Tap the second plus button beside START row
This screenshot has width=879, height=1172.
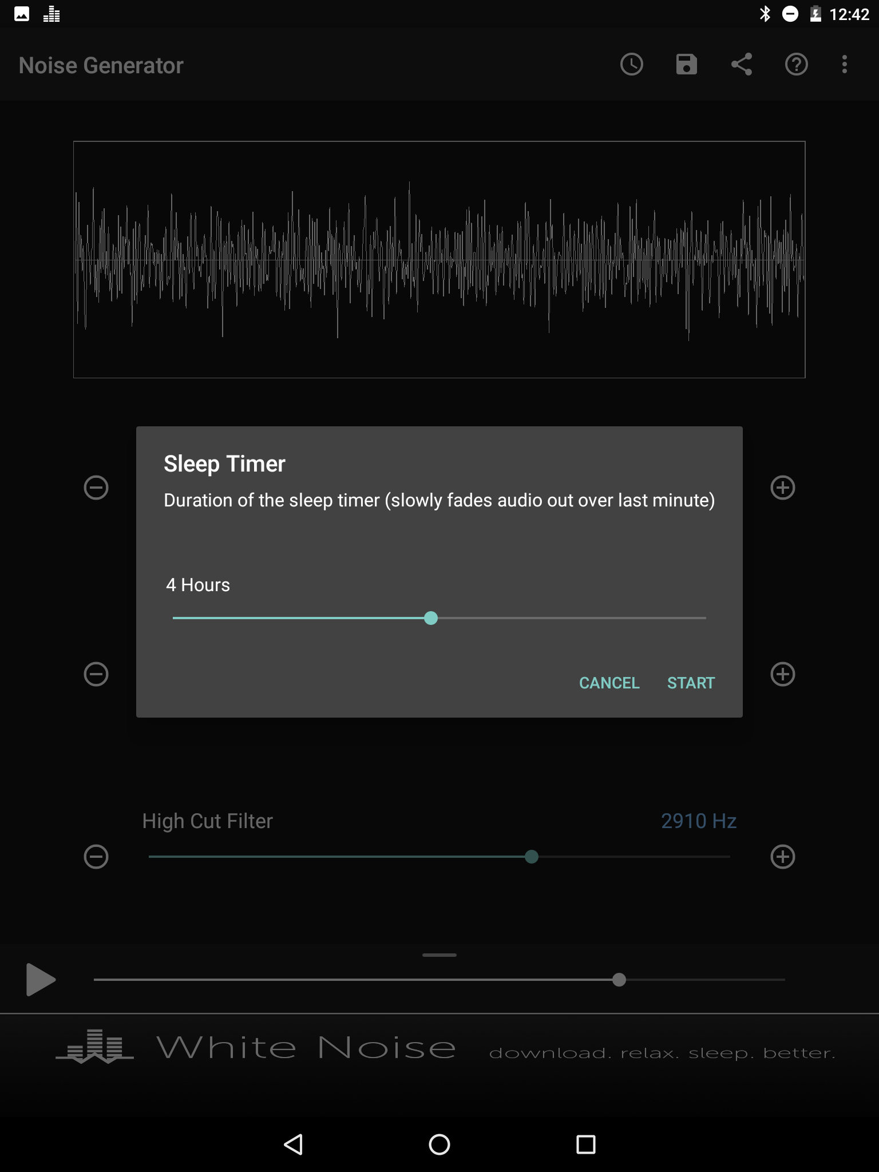[x=783, y=674]
